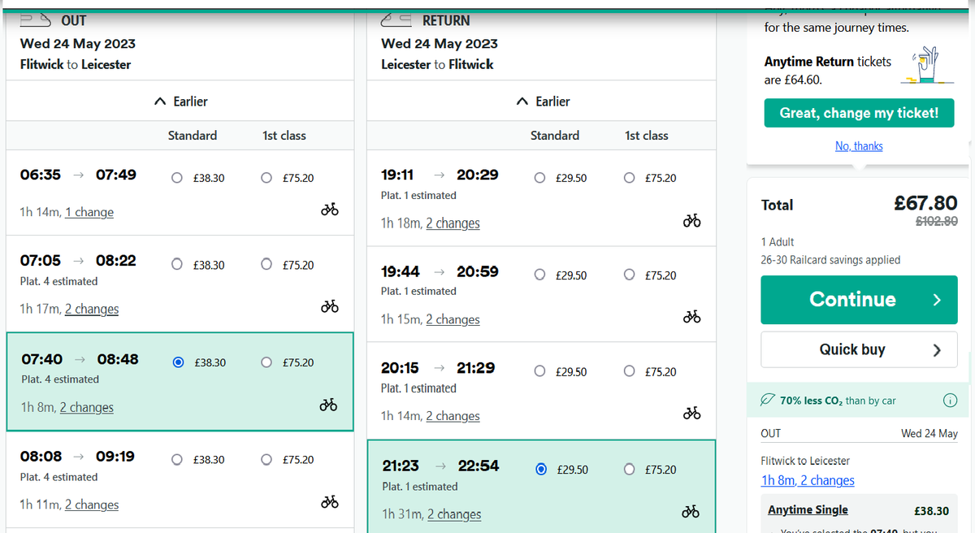Click Great, change my ticket! button

tap(859, 113)
